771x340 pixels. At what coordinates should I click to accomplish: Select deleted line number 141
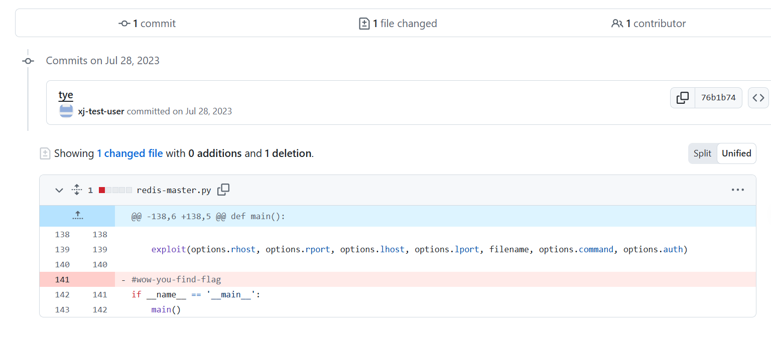click(62, 279)
